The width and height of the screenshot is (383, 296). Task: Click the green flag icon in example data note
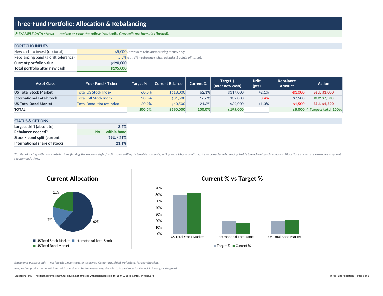coord(16,34)
